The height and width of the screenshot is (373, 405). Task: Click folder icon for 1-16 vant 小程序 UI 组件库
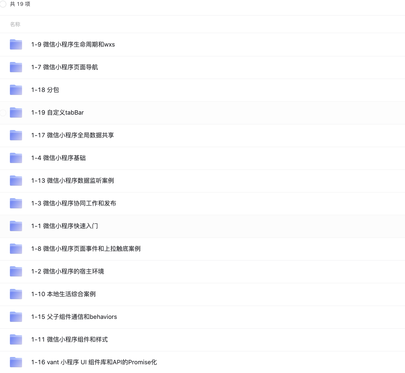tap(16, 362)
